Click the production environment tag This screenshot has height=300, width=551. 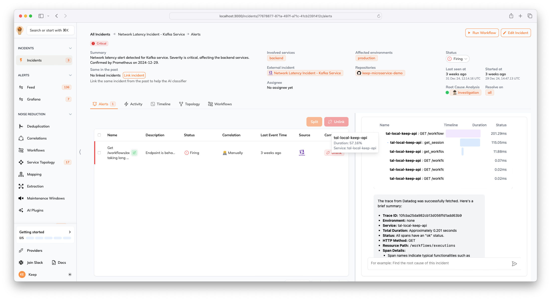[x=366, y=58]
